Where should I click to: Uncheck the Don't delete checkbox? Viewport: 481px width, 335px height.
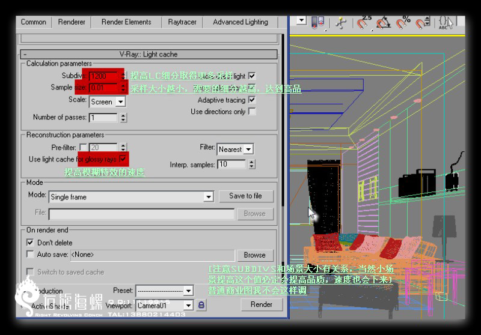30,243
